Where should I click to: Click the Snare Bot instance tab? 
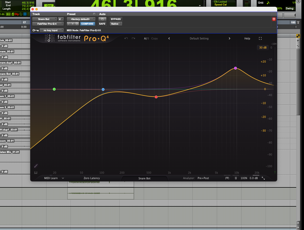tap(144, 178)
